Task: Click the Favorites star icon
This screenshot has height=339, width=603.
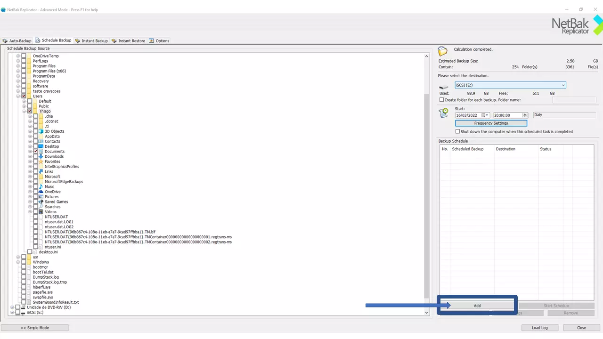Action: coord(41,161)
